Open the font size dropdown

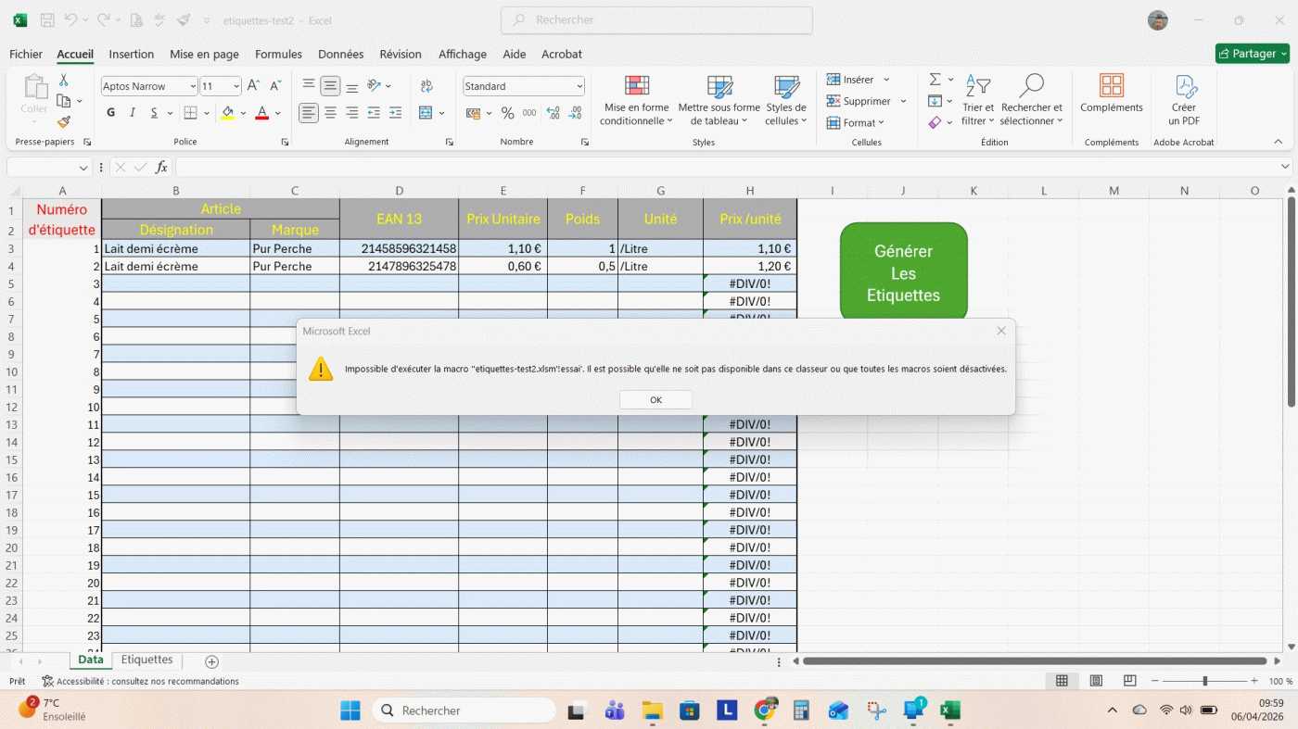[236, 86]
